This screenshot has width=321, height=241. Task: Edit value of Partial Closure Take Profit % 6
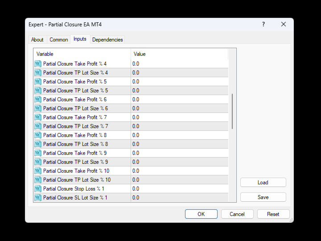pyautogui.click(x=180, y=100)
